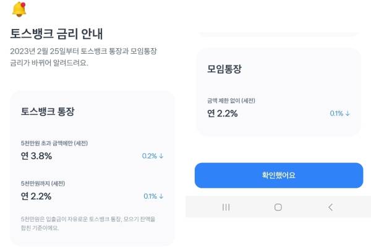Click the 0.1% down arrow under 5천만원까지
The width and height of the screenshot is (371, 250).
point(153,196)
